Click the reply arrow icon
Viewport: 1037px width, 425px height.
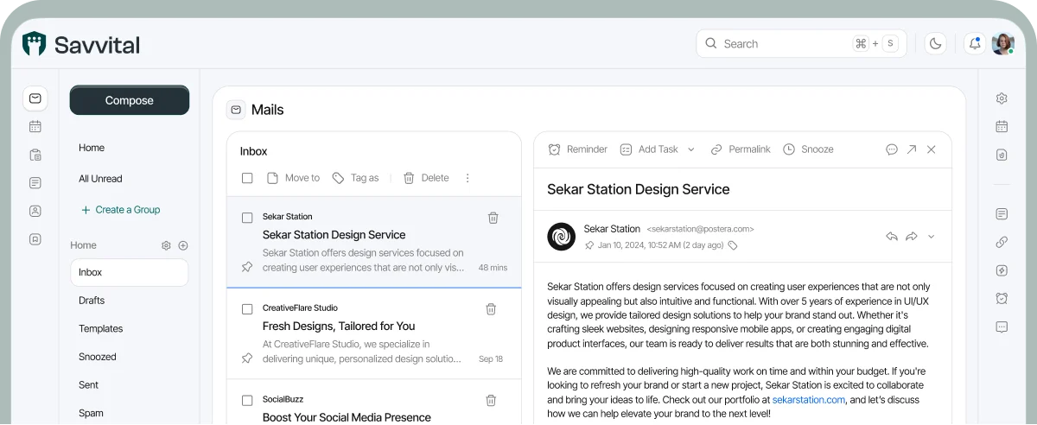tap(892, 237)
